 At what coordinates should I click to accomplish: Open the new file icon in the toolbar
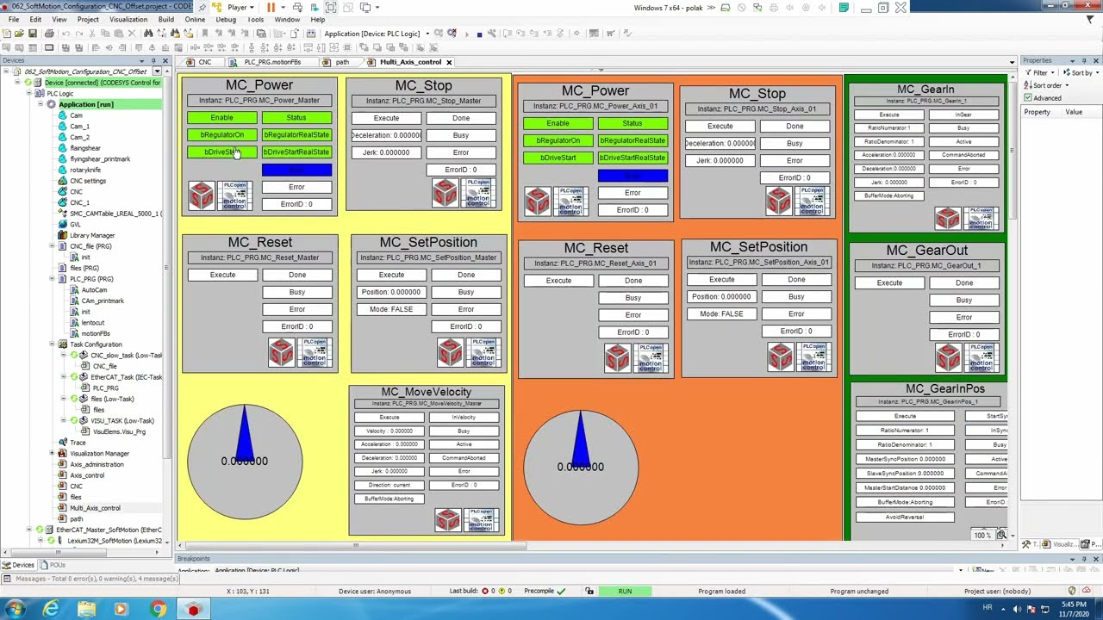[x=8, y=34]
